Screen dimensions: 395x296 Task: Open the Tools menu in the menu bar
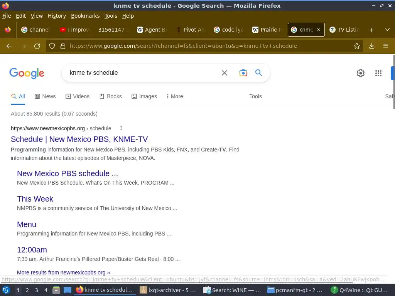pos(111,16)
